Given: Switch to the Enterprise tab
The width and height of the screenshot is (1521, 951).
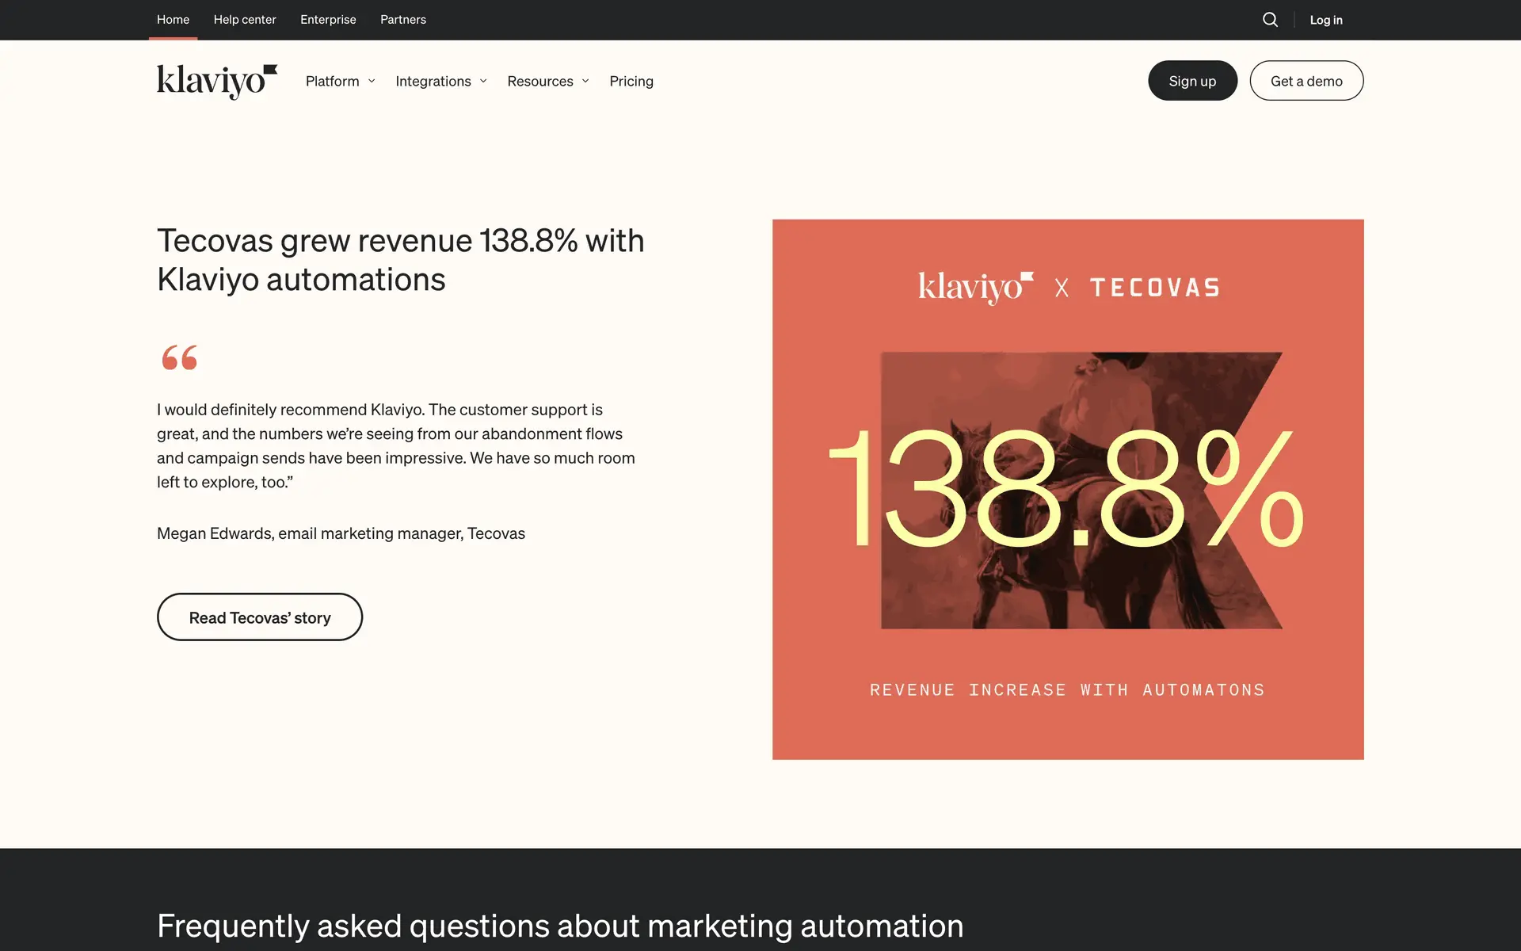Looking at the screenshot, I should (328, 20).
